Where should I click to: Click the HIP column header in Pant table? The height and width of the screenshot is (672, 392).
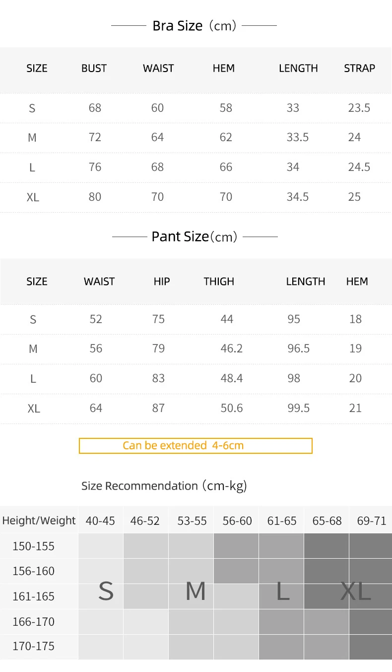coord(162,281)
